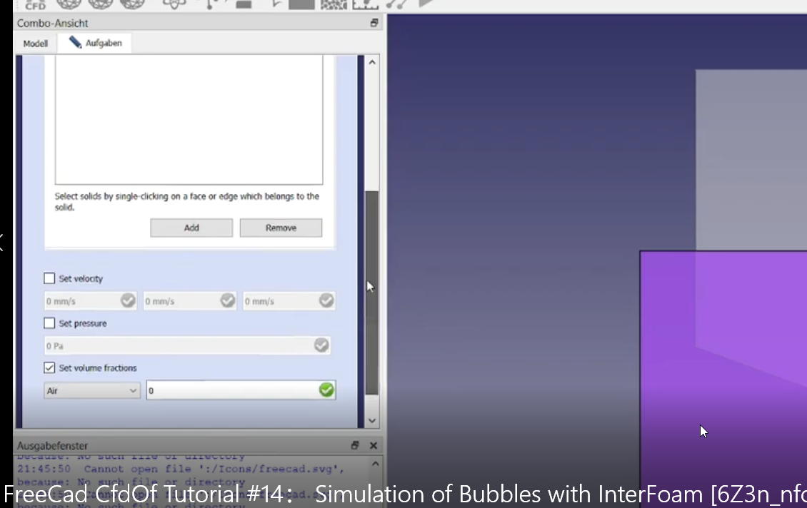The height and width of the screenshot is (508, 807).
Task: Click inside the empty solids selection list
Action: [x=189, y=119]
